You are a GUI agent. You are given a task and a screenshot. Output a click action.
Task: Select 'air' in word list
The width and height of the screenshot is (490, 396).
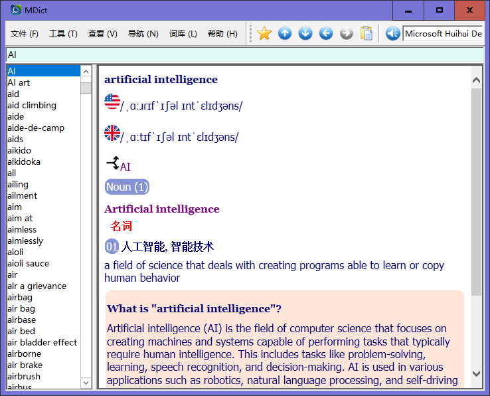[43, 274]
